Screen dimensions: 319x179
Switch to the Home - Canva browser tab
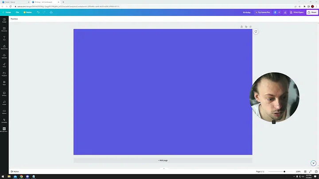pyautogui.click(x=15, y=2)
